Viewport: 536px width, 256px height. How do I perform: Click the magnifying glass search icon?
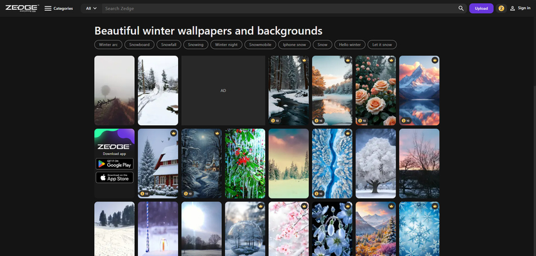(461, 9)
